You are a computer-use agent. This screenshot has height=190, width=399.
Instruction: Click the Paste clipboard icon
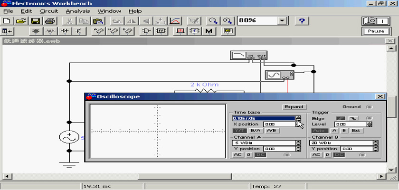[98, 21]
